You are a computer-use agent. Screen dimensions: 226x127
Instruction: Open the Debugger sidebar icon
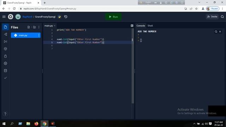tap(5, 42)
